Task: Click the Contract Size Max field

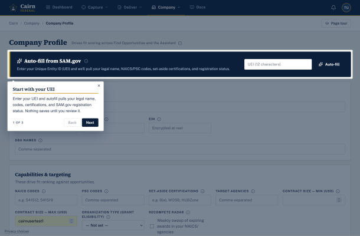Action: pyautogui.click(x=46, y=221)
